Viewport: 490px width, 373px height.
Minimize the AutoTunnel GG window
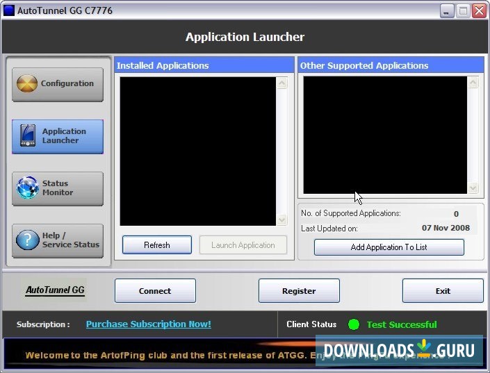point(447,11)
